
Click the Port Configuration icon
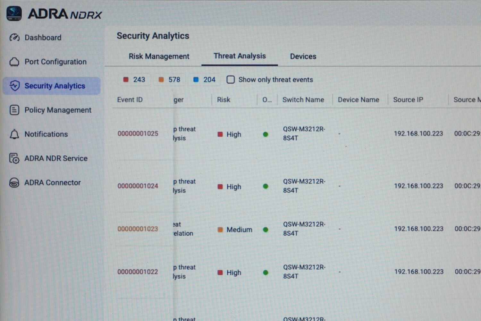pyautogui.click(x=14, y=62)
